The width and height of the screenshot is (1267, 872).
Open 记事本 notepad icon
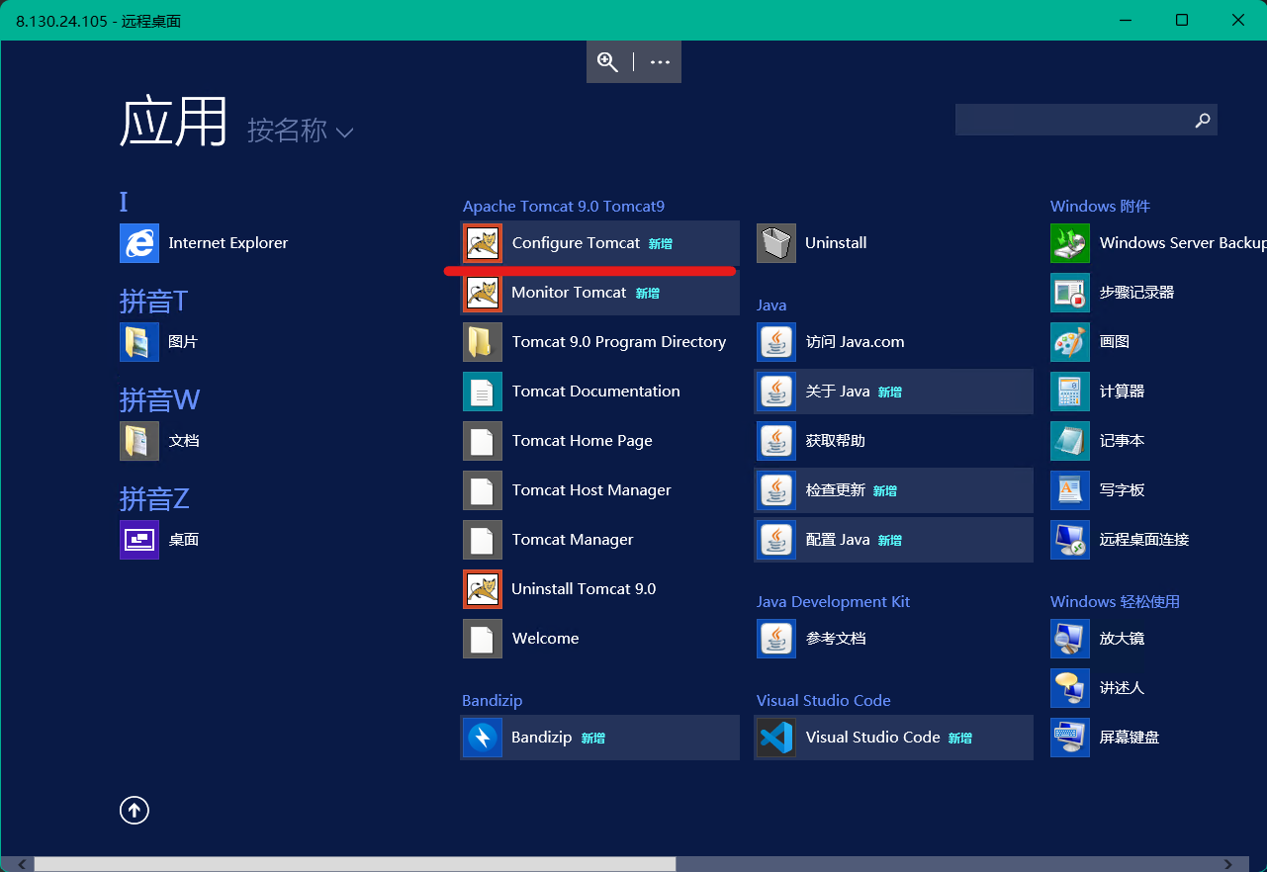click(x=1070, y=441)
